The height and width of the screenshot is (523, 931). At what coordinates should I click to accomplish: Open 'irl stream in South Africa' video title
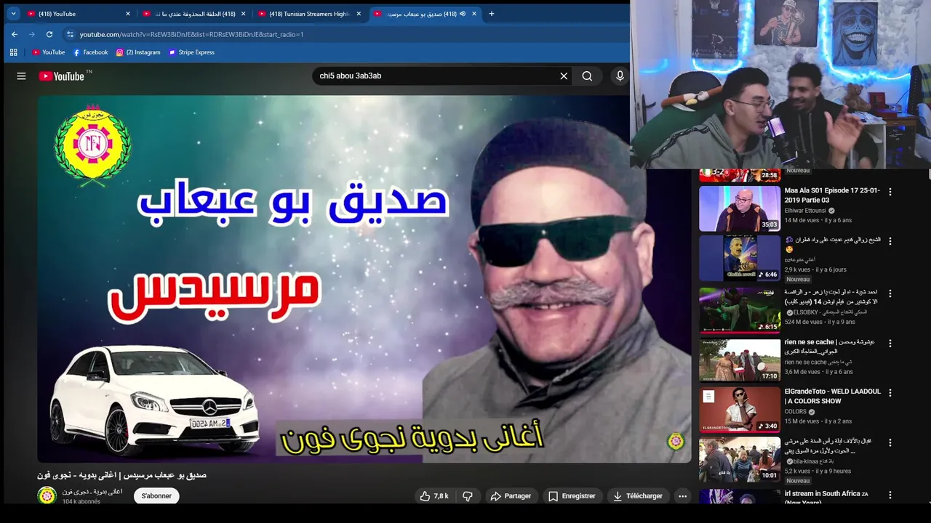coord(826,498)
